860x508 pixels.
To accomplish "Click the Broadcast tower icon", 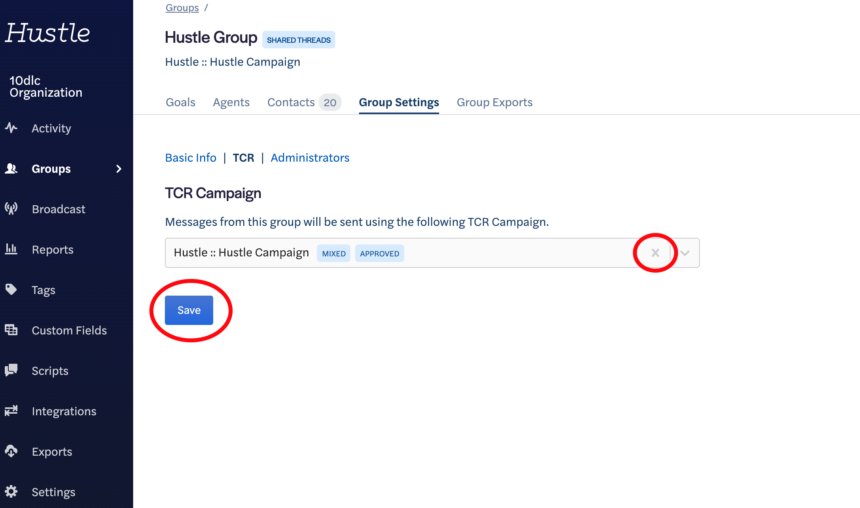I will click(11, 209).
